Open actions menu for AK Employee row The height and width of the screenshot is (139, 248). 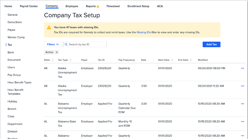point(243,68)
